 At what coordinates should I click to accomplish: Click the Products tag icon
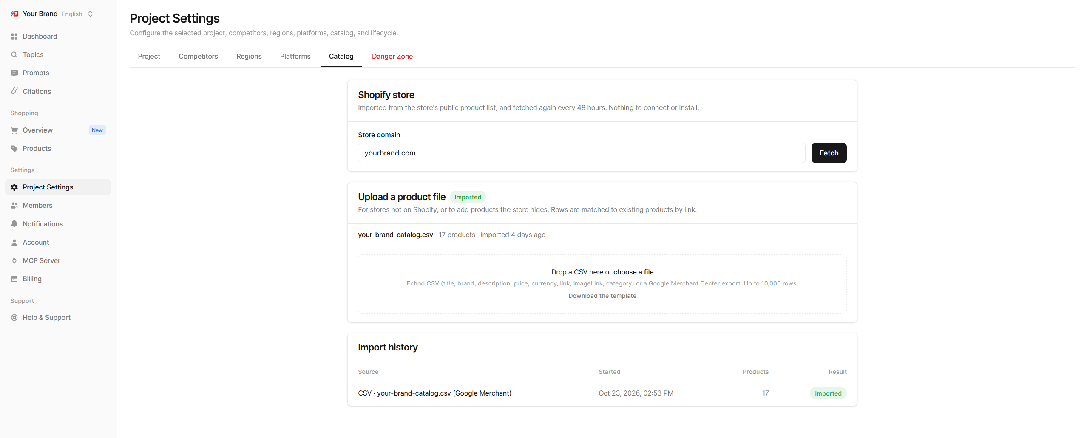tap(14, 148)
